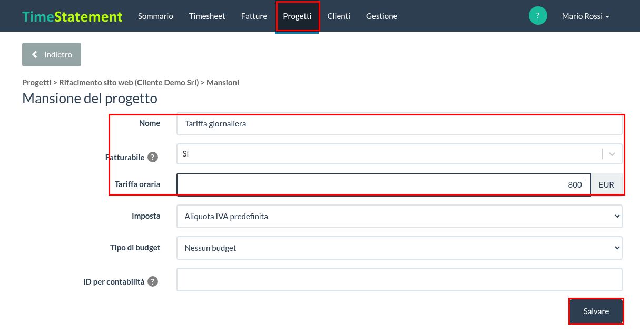Click the Tariffa oraria label
640x332 pixels.
click(137, 184)
